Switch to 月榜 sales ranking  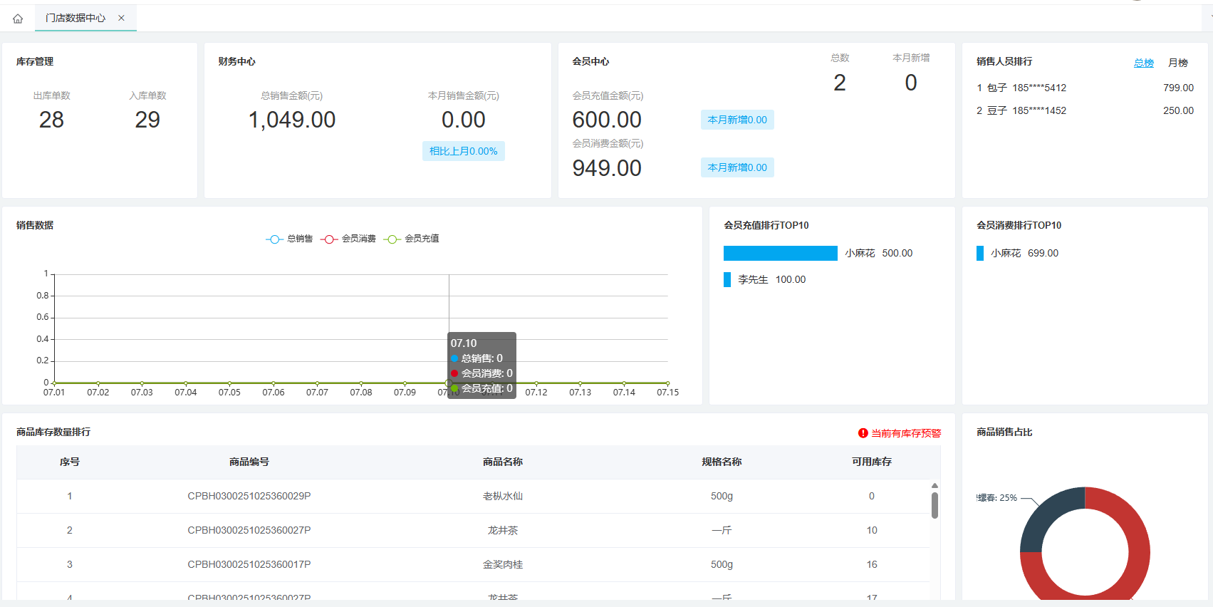[1178, 63]
